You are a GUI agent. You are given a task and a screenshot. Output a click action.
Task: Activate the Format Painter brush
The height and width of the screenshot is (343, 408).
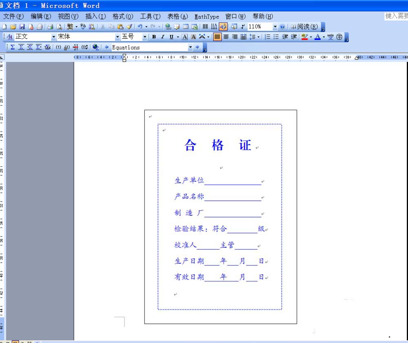pos(129,27)
